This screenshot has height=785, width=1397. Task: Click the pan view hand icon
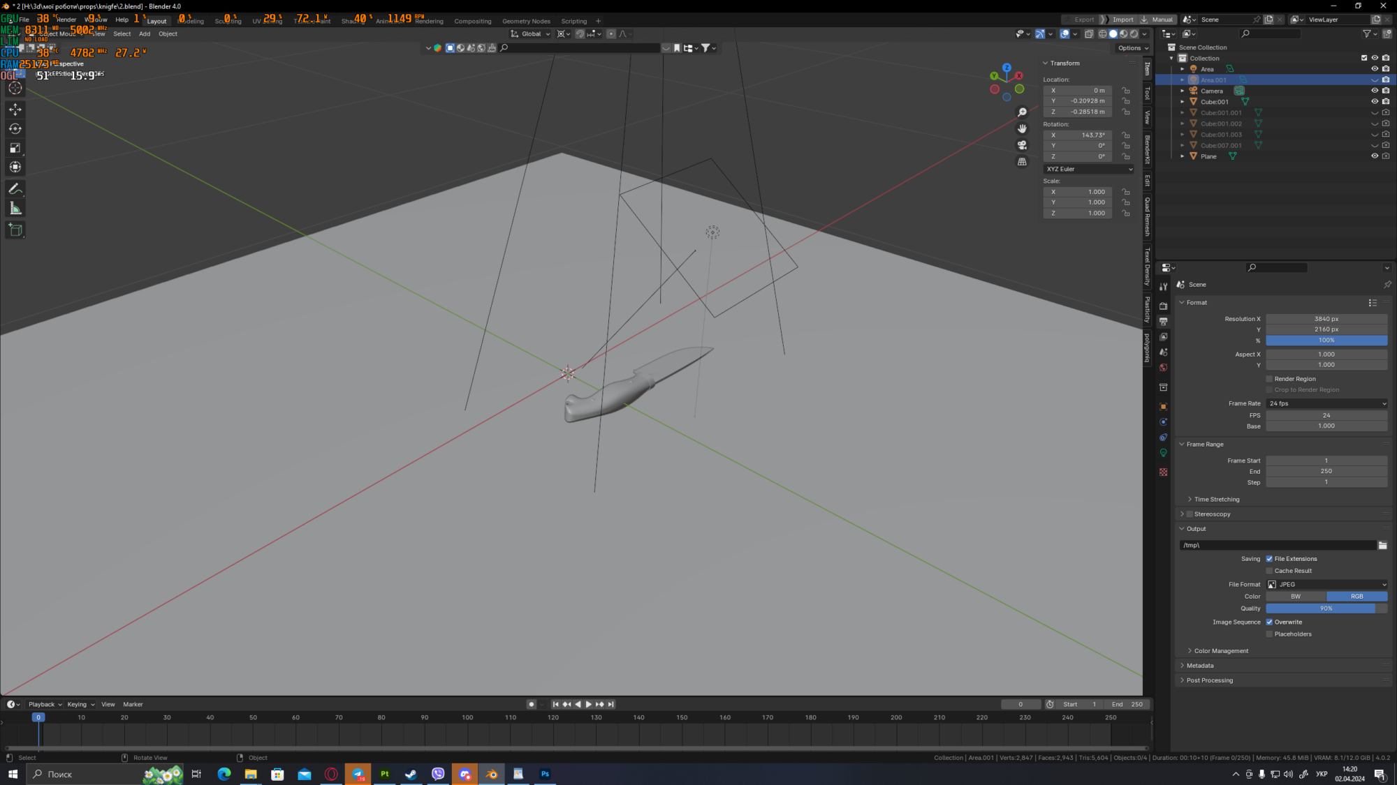1022,128
